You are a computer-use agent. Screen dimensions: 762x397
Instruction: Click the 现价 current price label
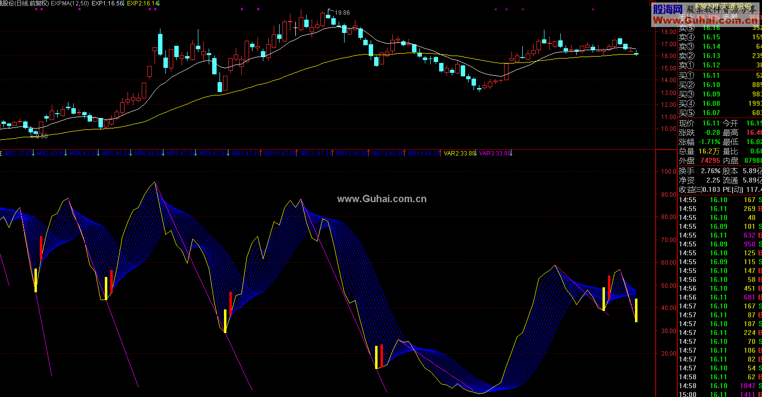click(x=686, y=123)
